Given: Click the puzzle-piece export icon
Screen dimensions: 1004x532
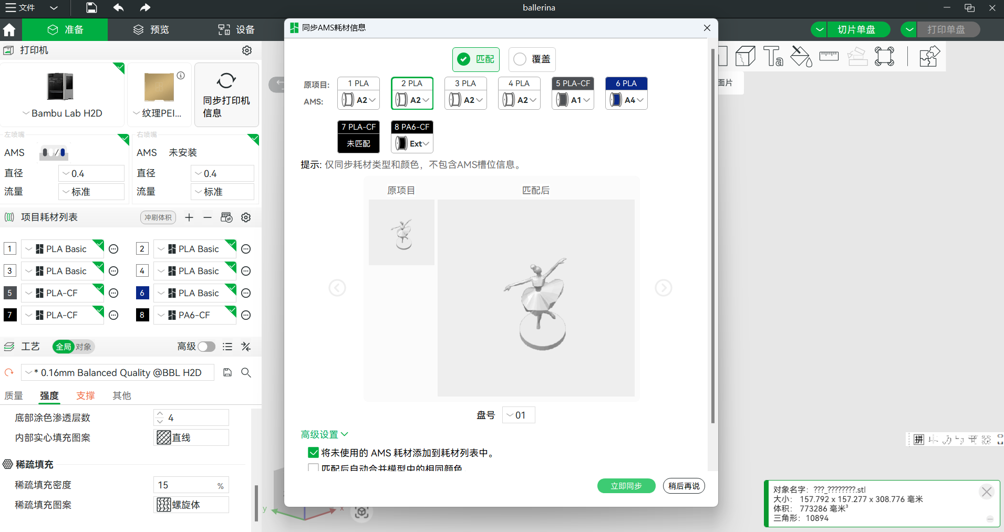Looking at the screenshot, I should [x=929, y=56].
